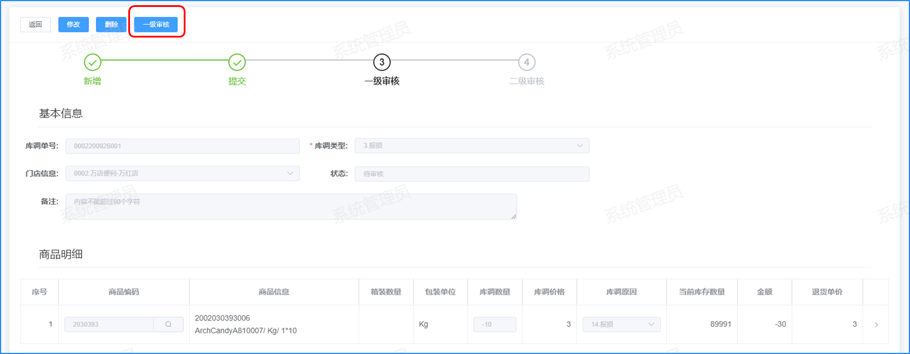
Task: Click step 4 circle for 二级审核
Action: 526,62
